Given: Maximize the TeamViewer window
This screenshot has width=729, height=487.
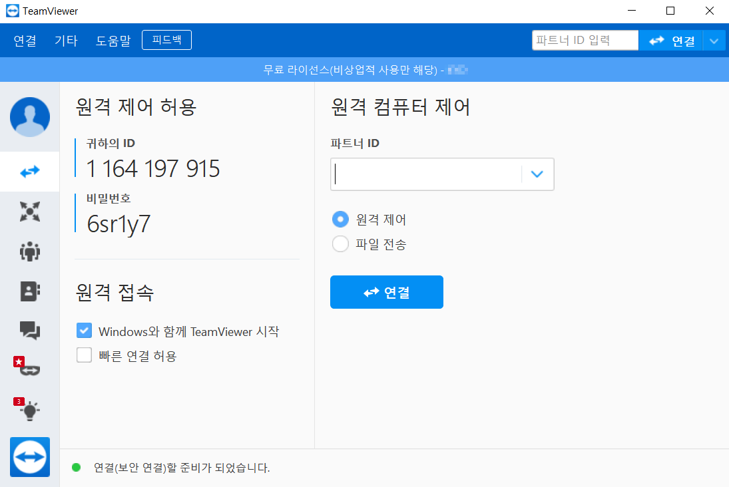Looking at the screenshot, I should [x=670, y=11].
